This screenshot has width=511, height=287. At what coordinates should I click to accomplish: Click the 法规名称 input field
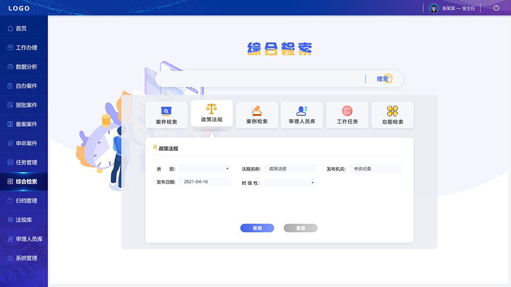(290, 169)
